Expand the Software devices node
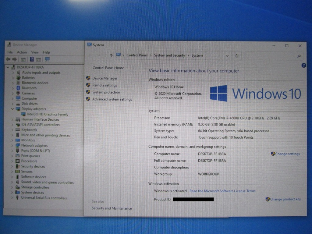 pyautogui.click(x=12, y=177)
